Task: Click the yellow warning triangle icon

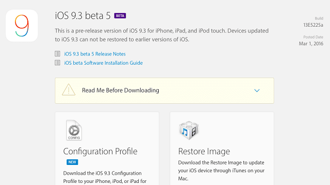Action: point(69,90)
